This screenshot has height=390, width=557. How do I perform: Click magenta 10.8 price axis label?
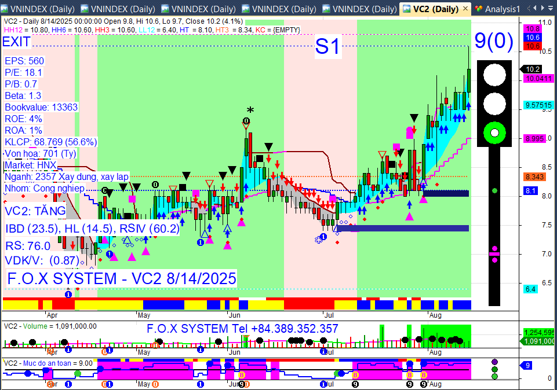pyautogui.click(x=533, y=29)
